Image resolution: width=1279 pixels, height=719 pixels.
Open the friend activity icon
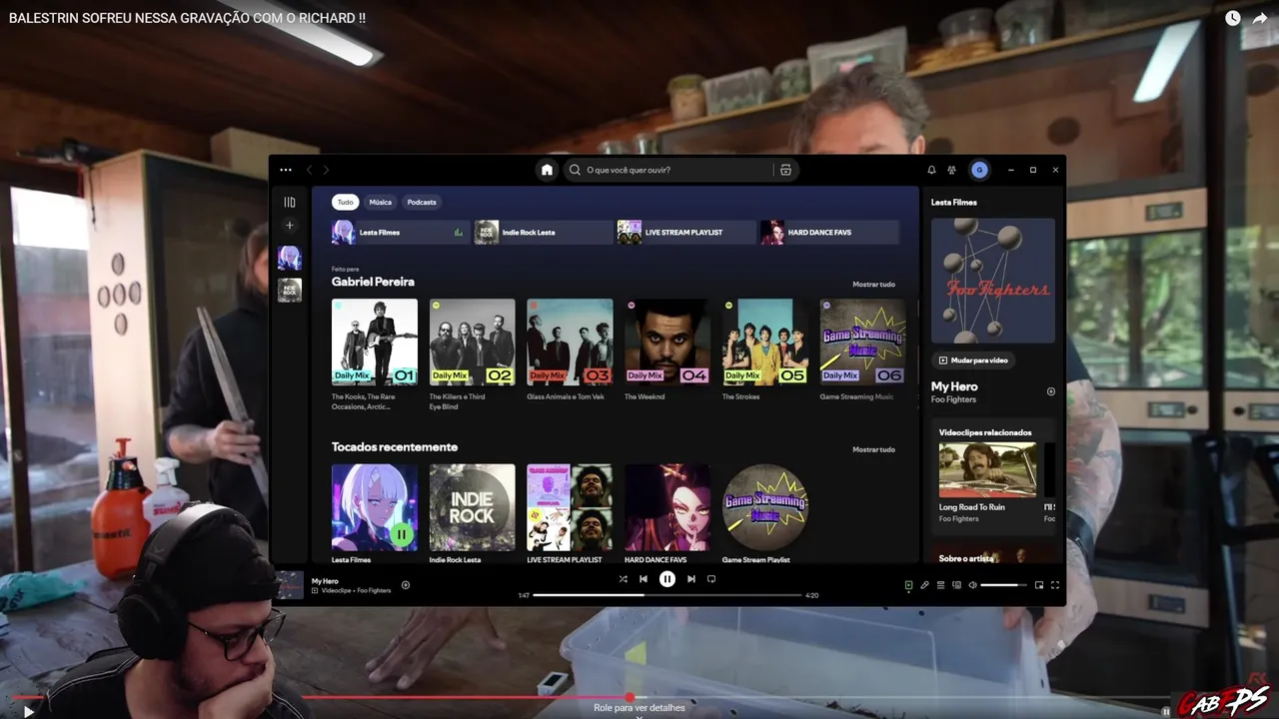[x=951, y=170]
